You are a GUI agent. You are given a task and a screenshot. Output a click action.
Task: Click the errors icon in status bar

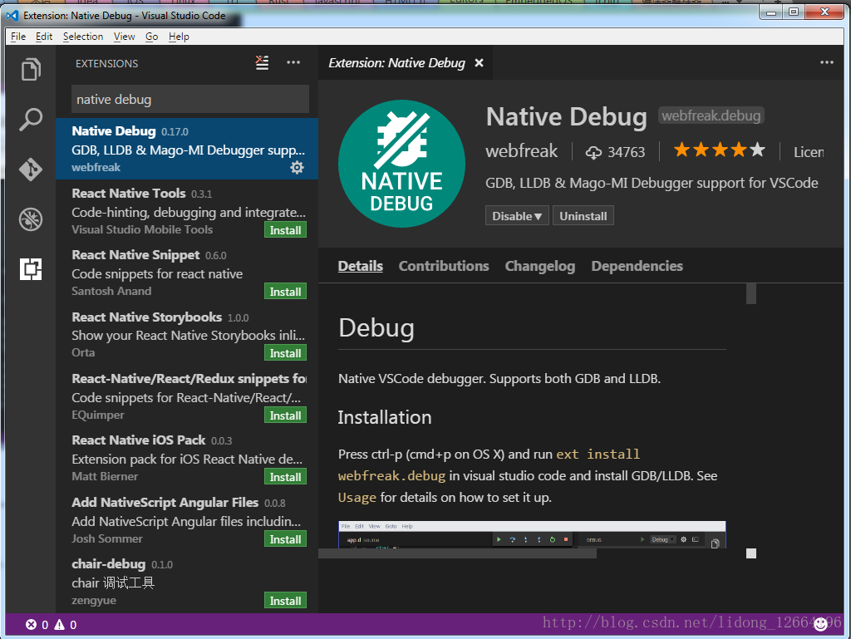[x=31, y=625]
